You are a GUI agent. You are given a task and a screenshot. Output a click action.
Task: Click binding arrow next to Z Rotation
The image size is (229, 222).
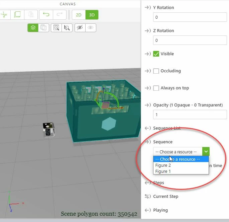[148, 30]
